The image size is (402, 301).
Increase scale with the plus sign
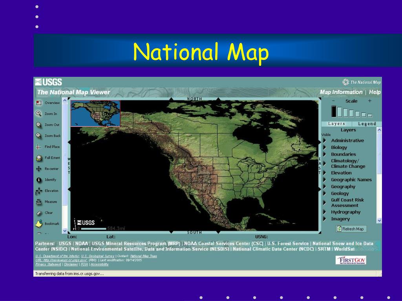(x=370, y=101)
